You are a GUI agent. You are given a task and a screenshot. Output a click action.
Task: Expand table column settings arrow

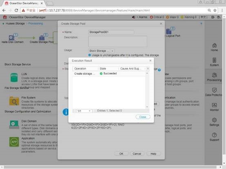[x=148, y=68]
